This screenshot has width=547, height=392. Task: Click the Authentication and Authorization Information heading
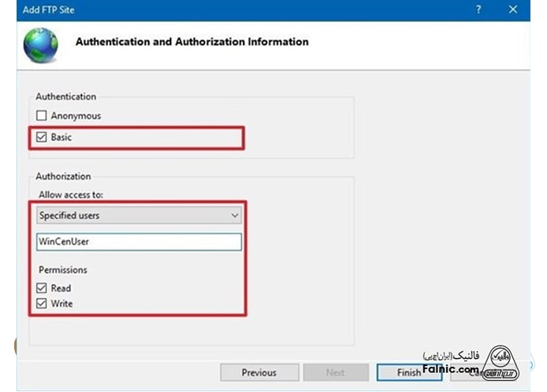[192, 42]
